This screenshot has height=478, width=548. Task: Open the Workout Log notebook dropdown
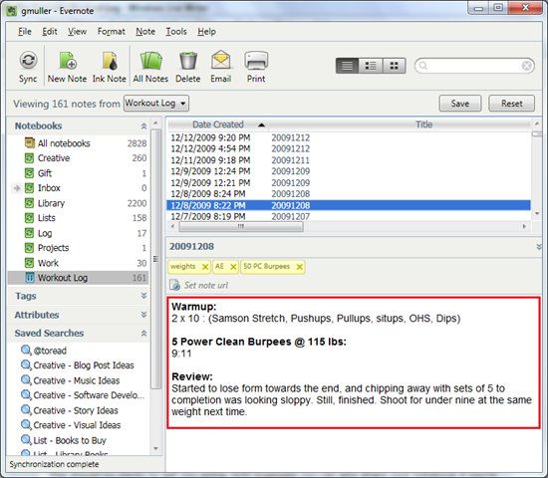click(x=156, y=104)
